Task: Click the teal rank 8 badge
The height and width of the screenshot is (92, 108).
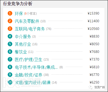Action: tap(10, 67)
